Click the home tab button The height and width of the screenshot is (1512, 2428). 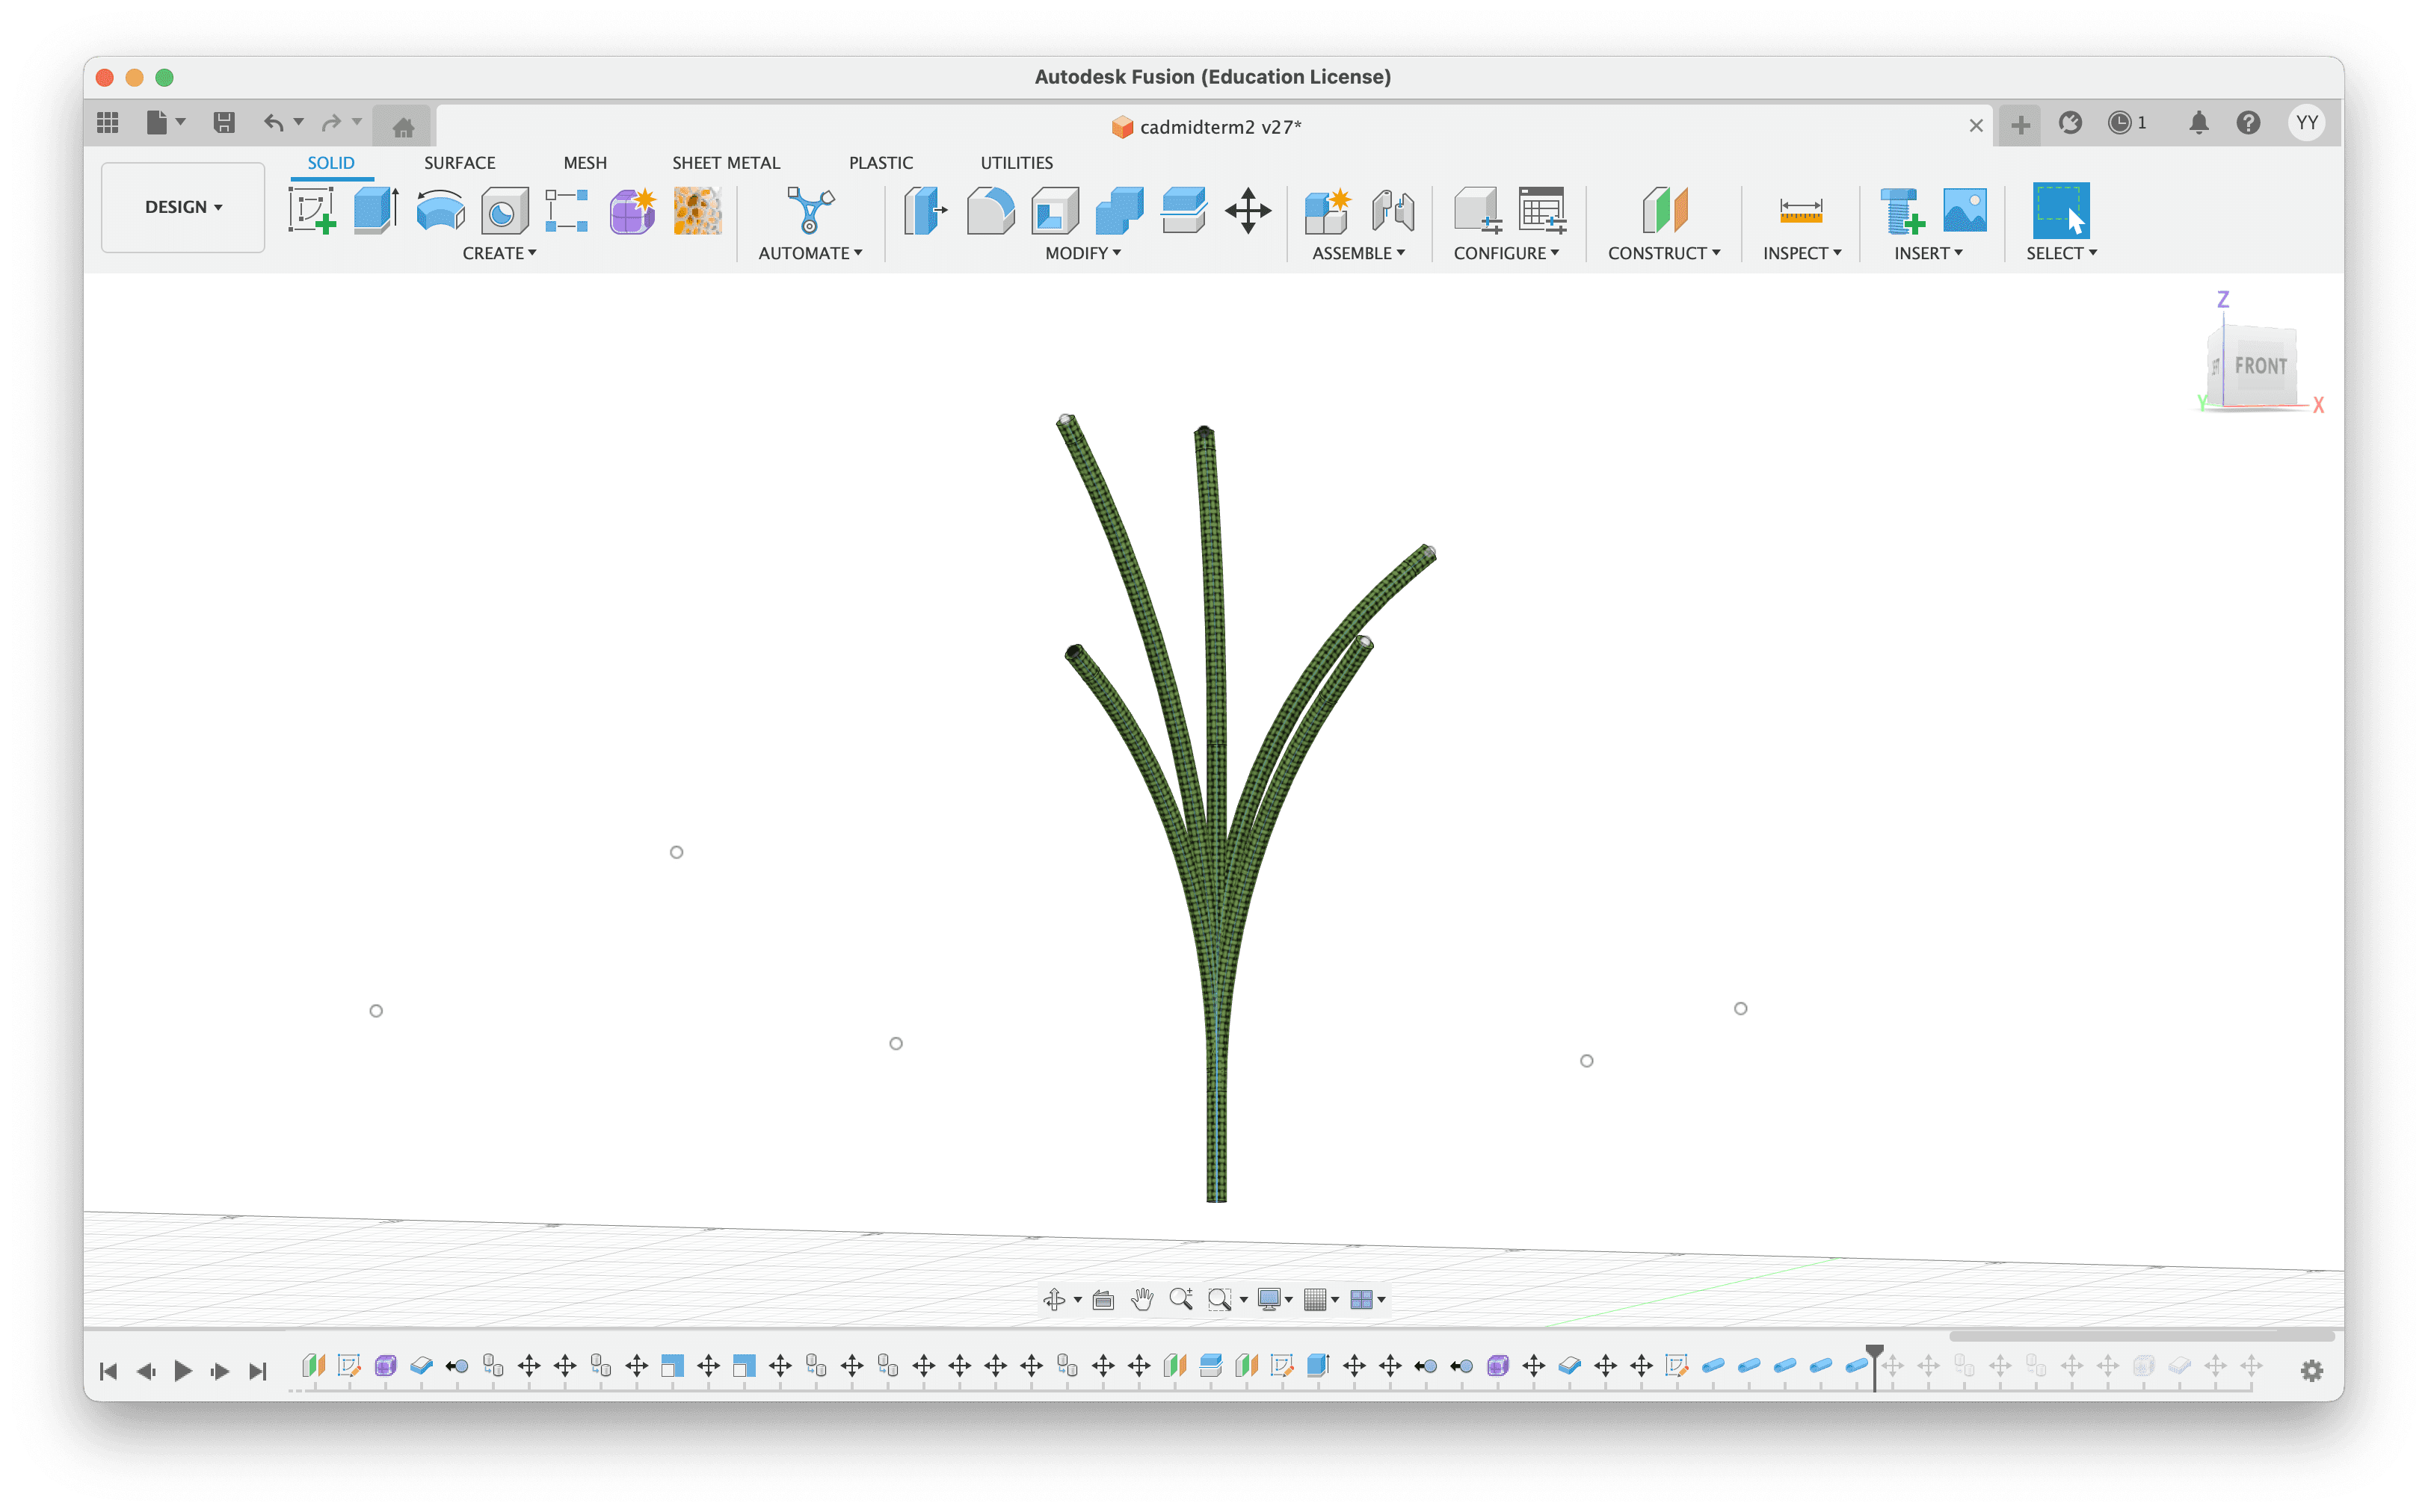point(403,127)
